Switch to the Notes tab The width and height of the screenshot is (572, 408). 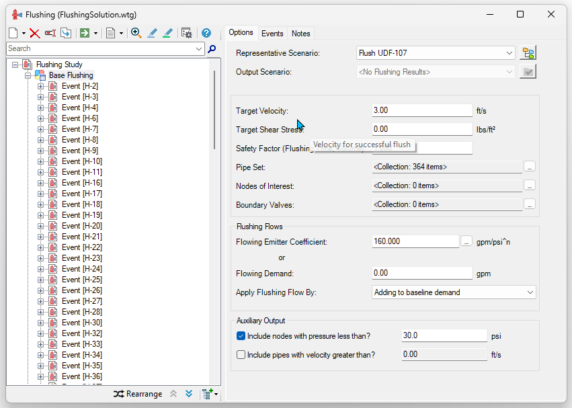301,34
